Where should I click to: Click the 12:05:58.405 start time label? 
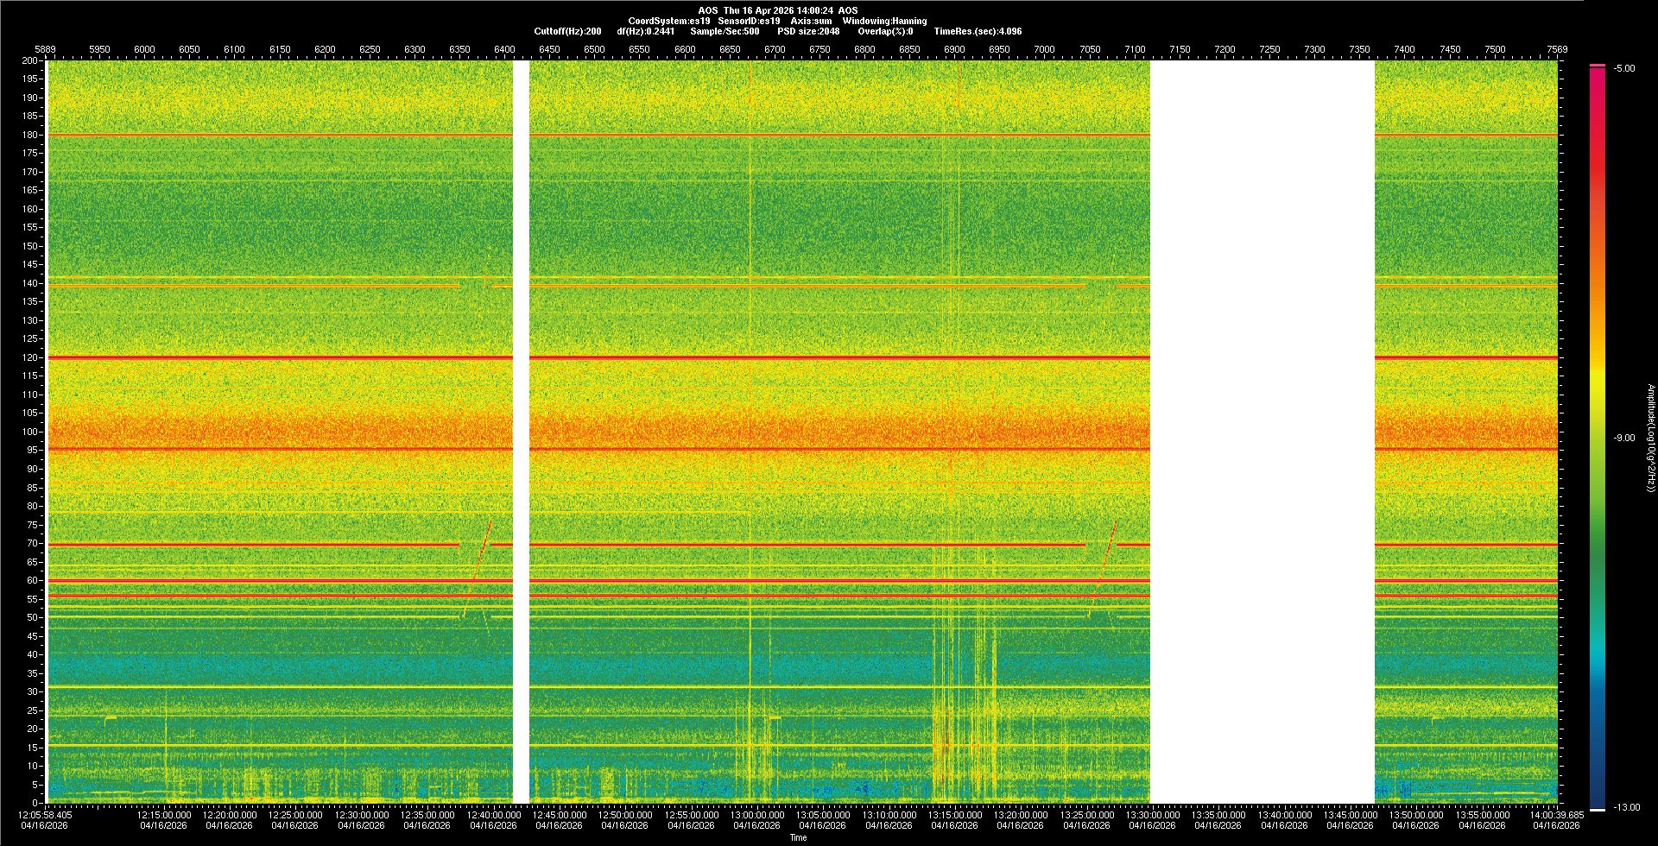(x=45, y=815)
